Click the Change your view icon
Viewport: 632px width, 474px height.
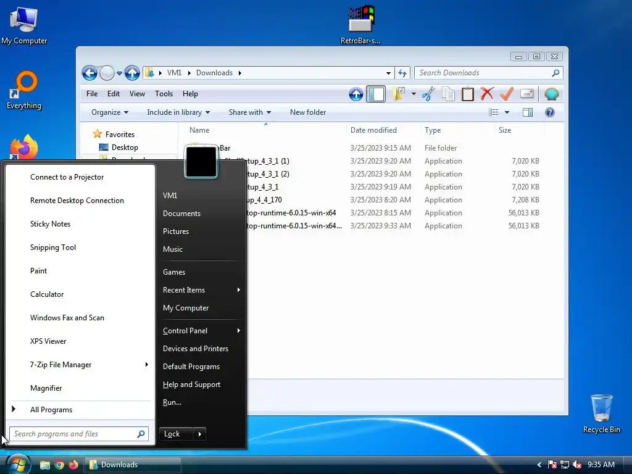(x=494, y=112)
